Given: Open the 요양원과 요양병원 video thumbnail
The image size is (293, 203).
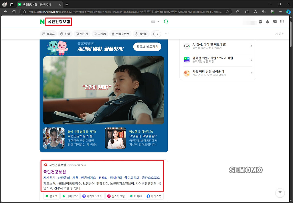Looking at the screenshot, I should click(116, 138).
